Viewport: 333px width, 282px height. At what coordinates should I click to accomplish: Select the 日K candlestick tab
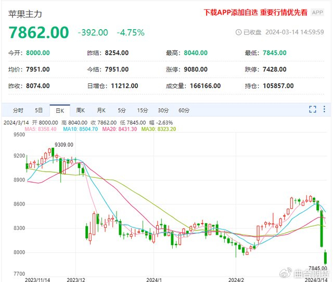(x=59, y=110)
